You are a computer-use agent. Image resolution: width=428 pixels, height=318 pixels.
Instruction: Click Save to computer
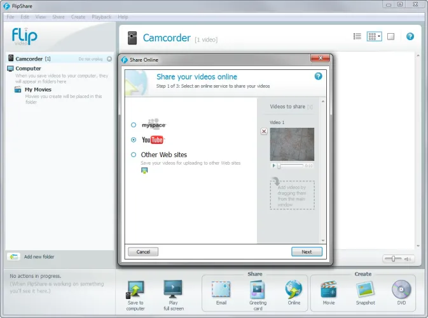[135, 296]
